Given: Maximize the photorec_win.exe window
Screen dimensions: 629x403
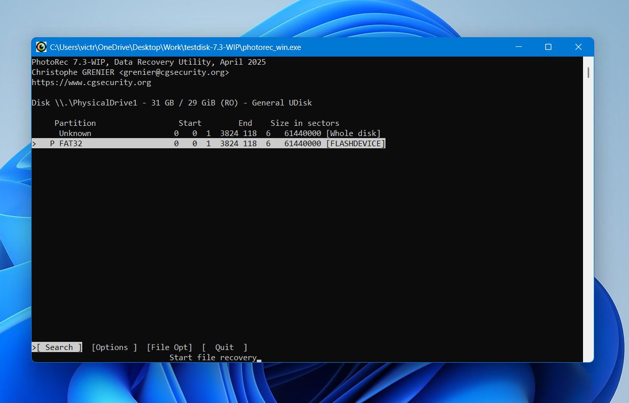Looking at the screenshot, I should (548, 47).
